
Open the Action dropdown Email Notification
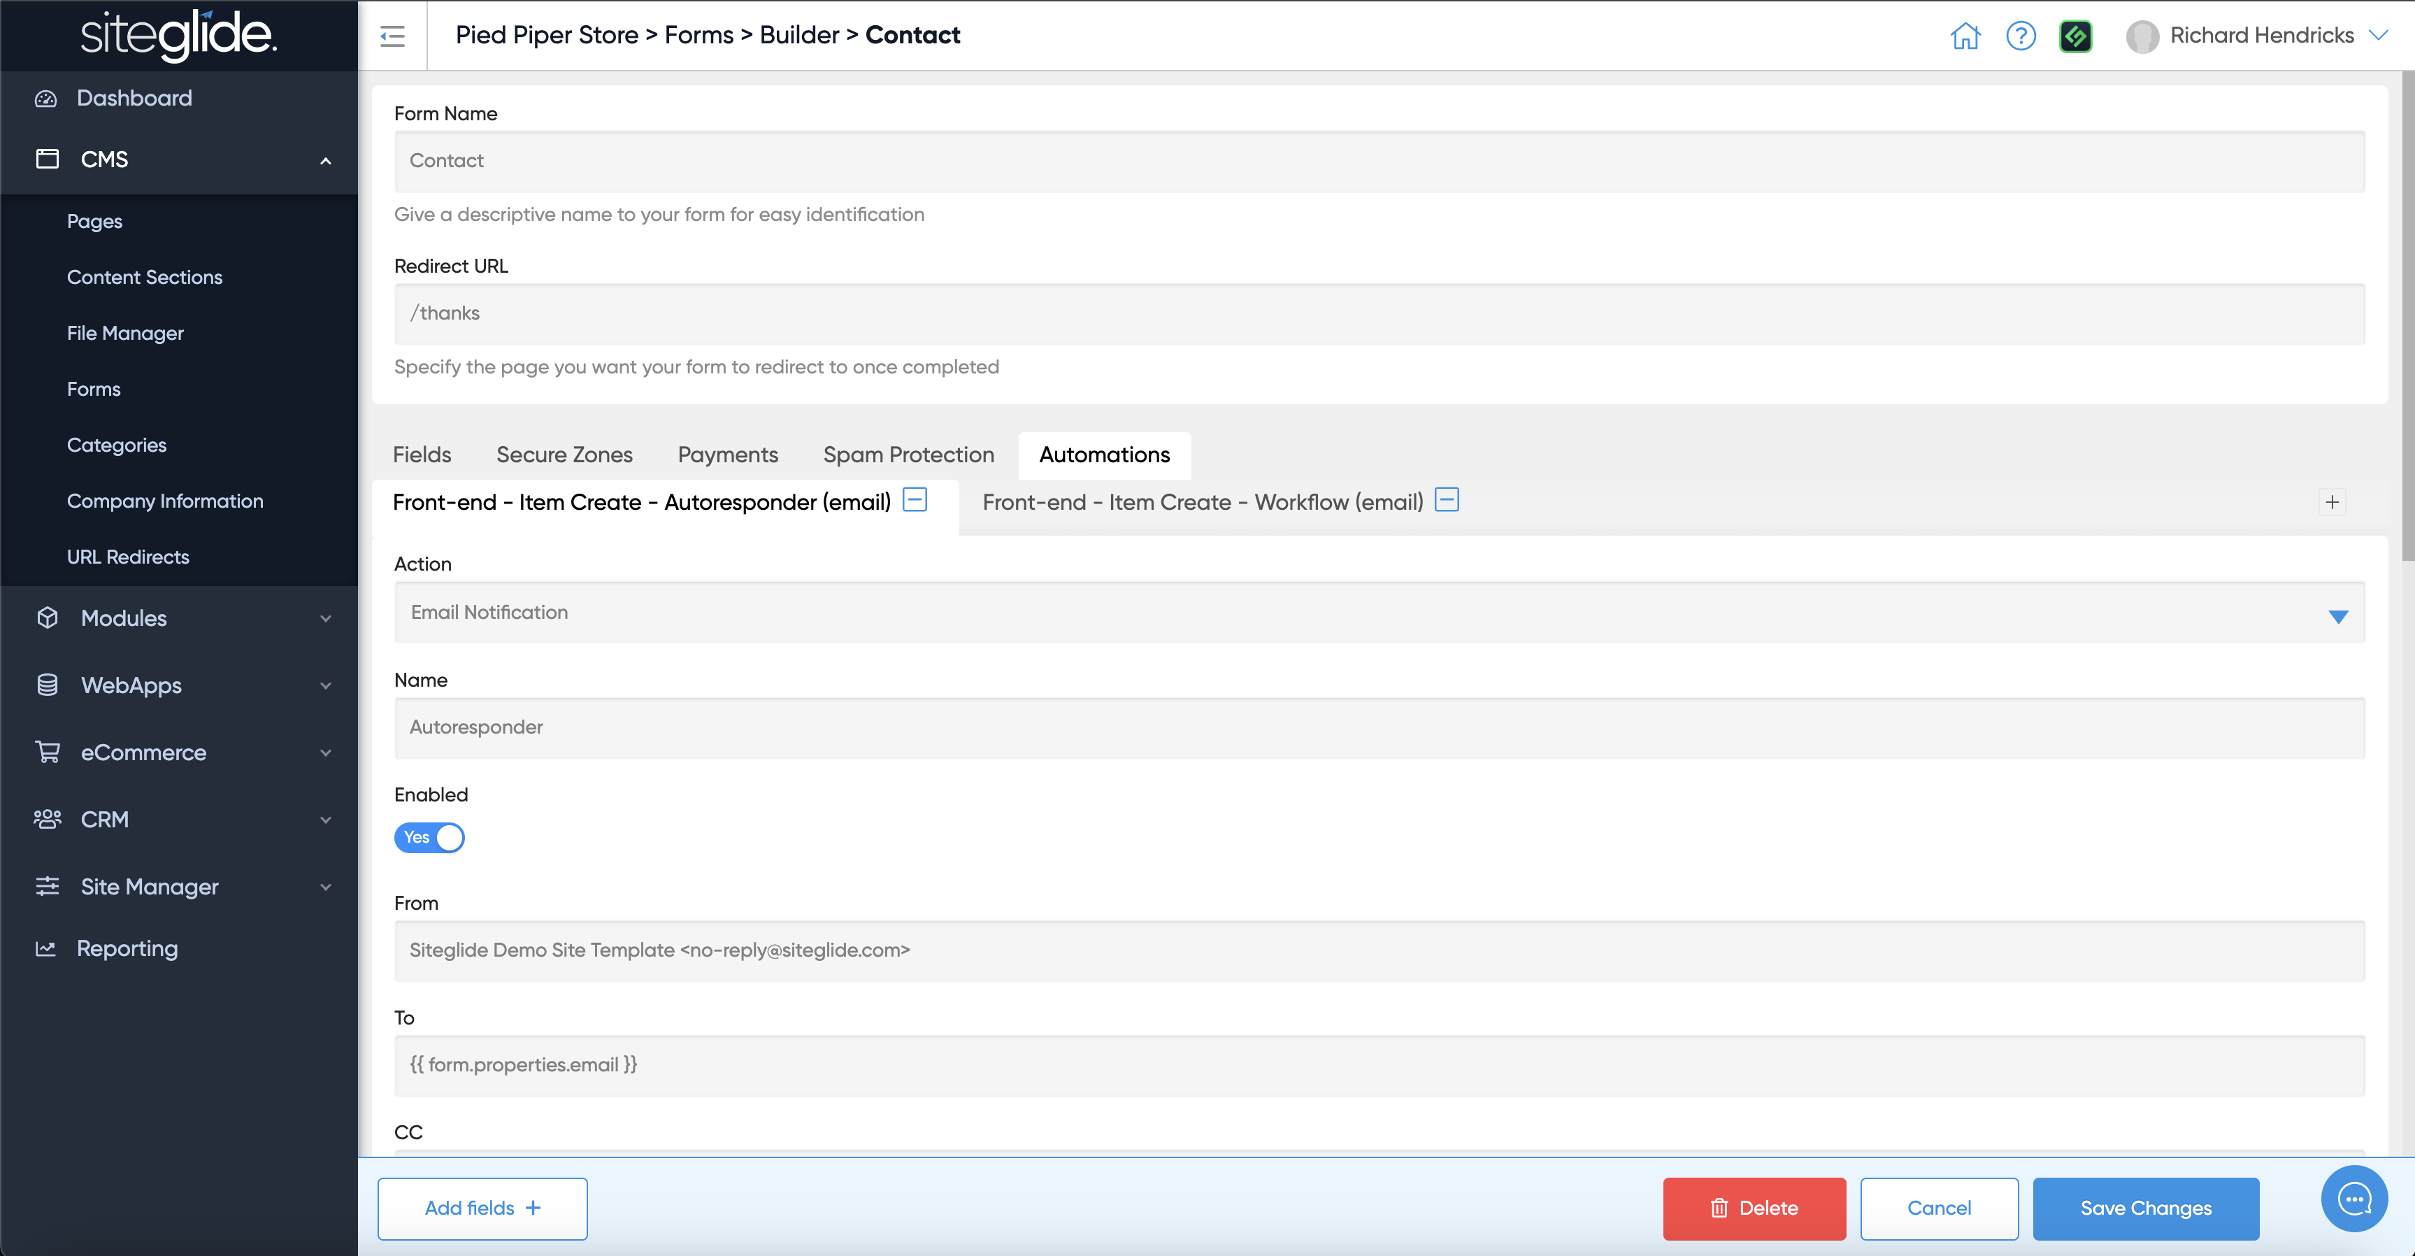click(x=1378, y=613)
